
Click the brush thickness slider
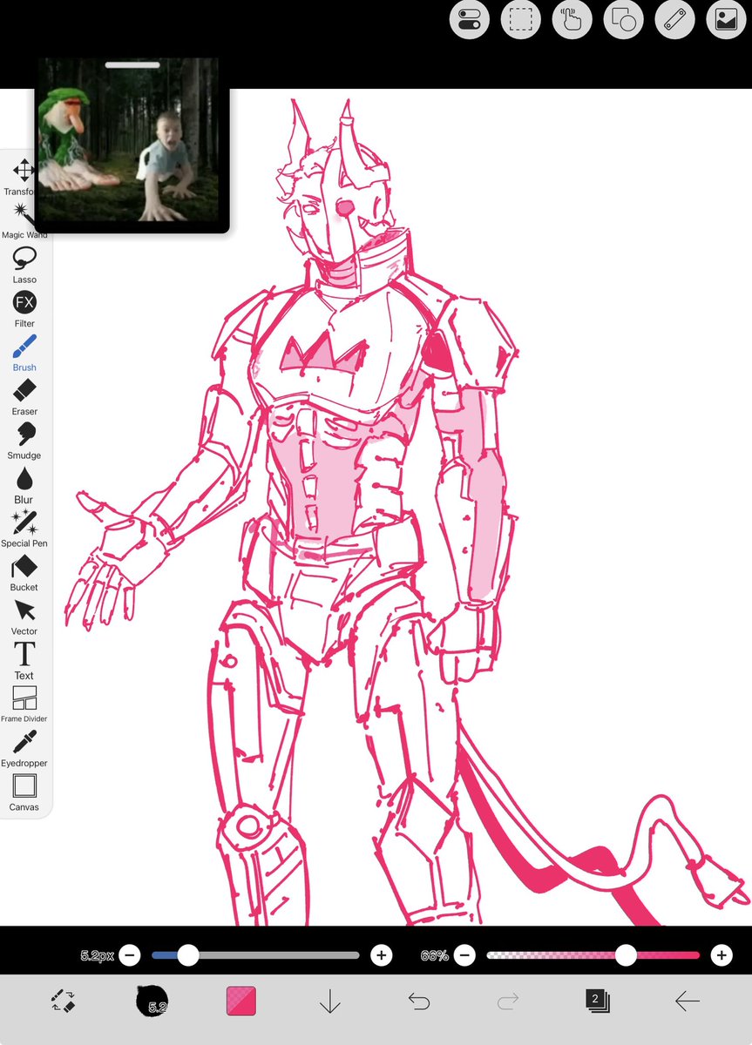coord(255,955)
